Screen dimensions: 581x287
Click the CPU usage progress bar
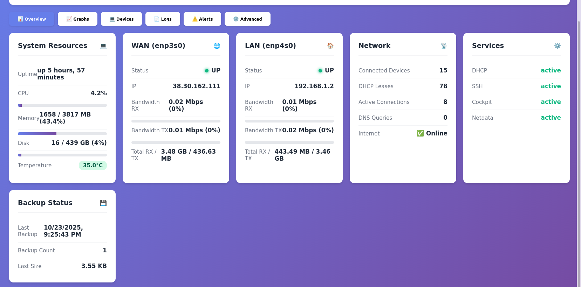[x=62, y=105]
